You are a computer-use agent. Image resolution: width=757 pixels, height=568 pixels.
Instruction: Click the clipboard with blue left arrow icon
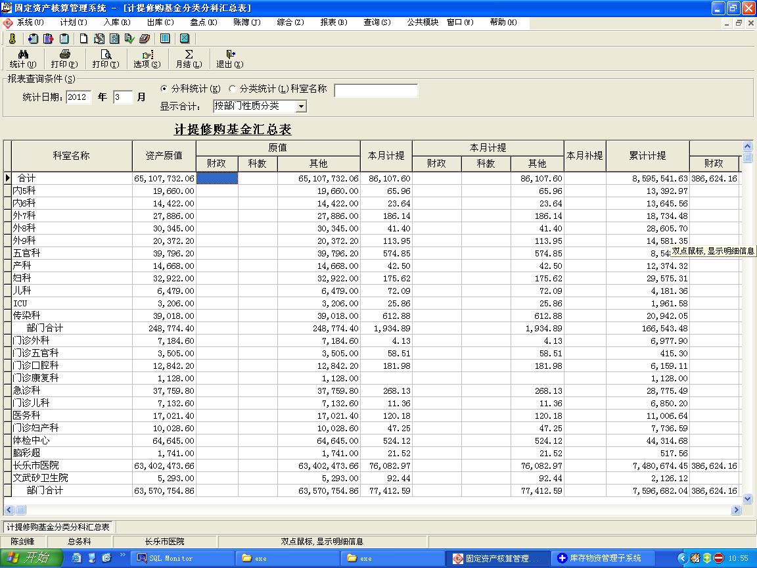tap(33, 39)
